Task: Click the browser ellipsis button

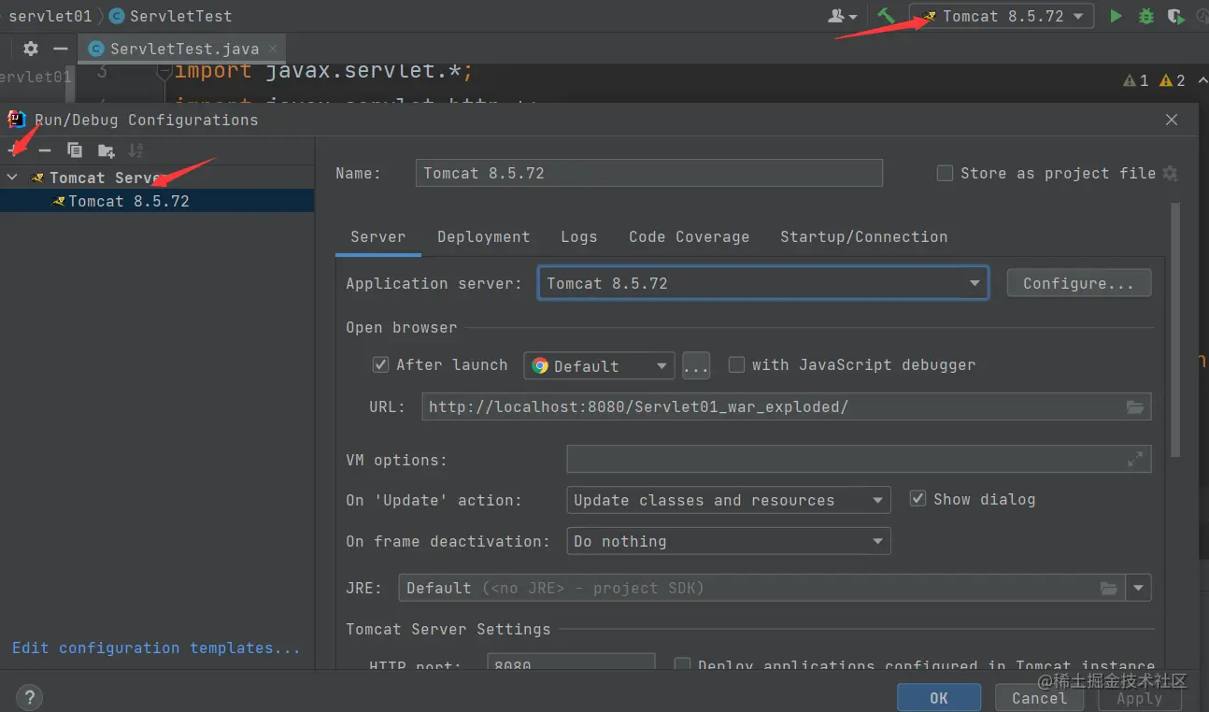Action: click(x=696, y=365)
